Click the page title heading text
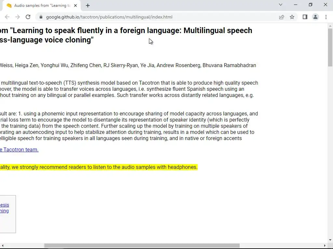333x249 pixels. coord(126,35)
